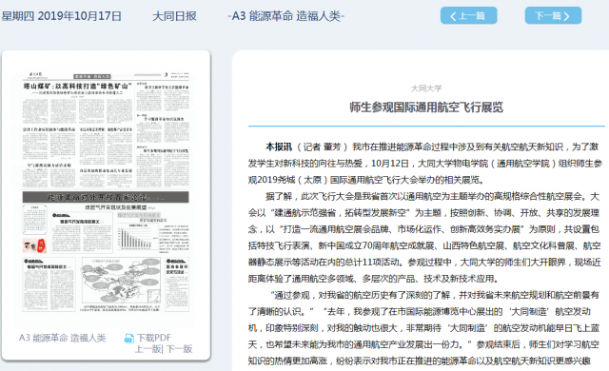
Task: Click the 大同大学 kicker above the title
Action: tap(426, 88)
